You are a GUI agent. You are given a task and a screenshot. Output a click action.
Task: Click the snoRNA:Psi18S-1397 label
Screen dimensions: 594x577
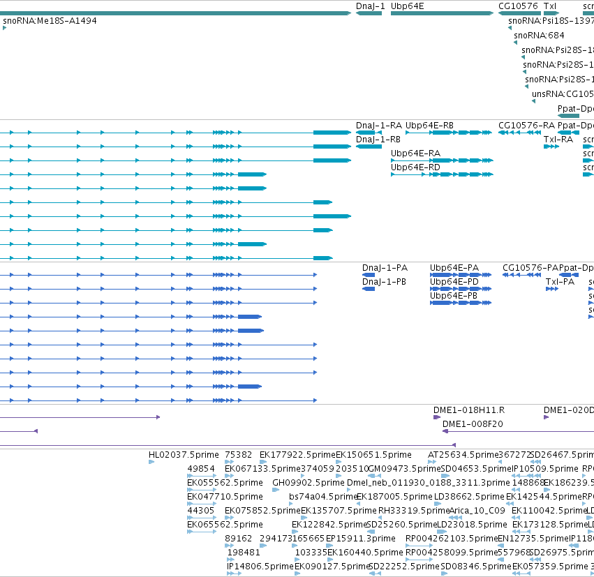tap(551, 21)
